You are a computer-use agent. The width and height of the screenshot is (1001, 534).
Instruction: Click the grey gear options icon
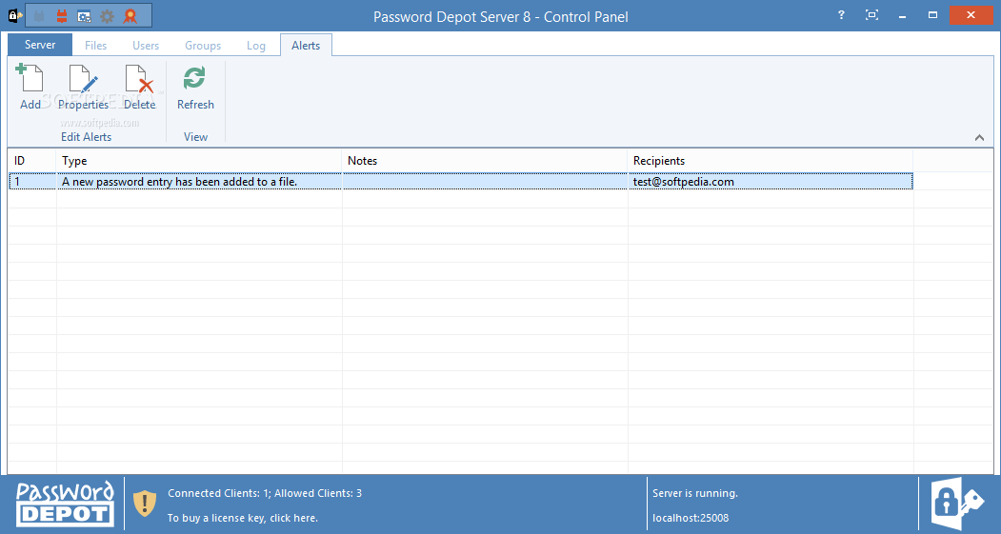[108, 16]
